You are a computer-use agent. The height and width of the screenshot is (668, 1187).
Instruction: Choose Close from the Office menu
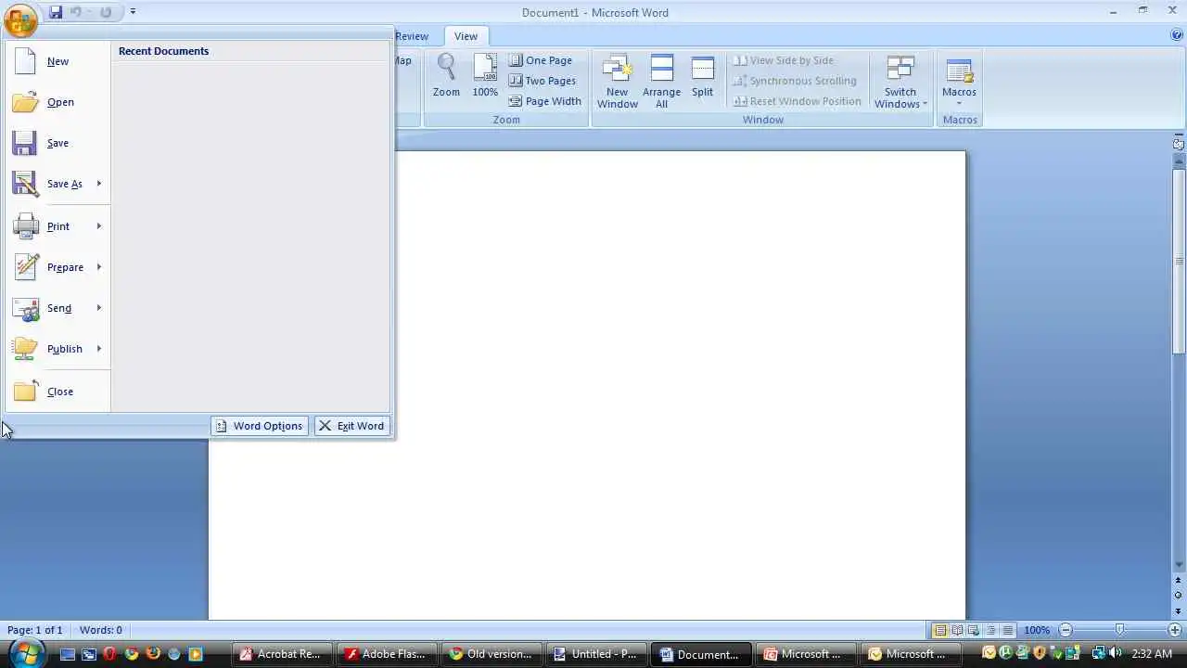[58, 392]
